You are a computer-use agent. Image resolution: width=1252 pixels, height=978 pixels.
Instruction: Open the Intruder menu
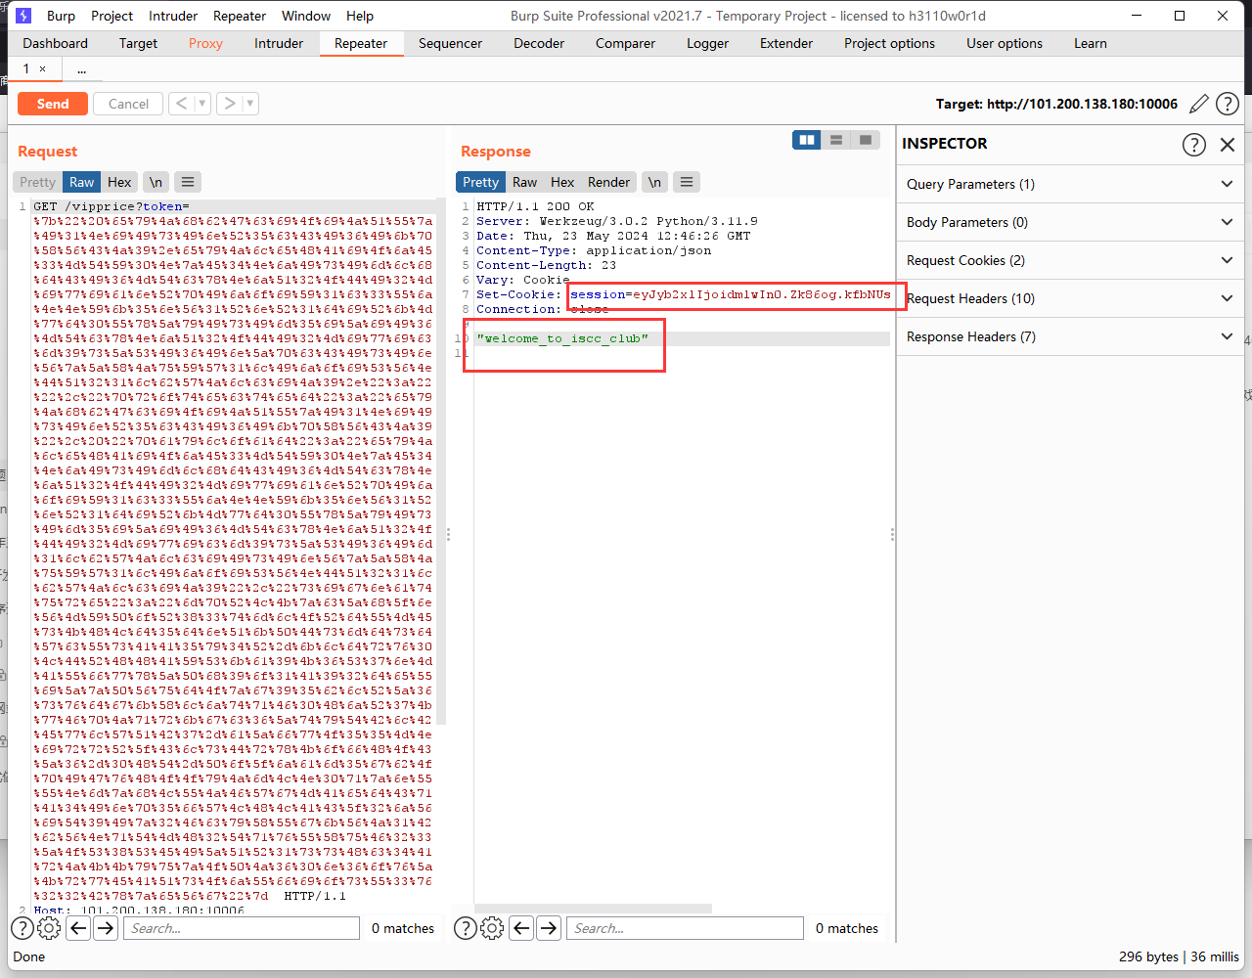coord(173,16)
